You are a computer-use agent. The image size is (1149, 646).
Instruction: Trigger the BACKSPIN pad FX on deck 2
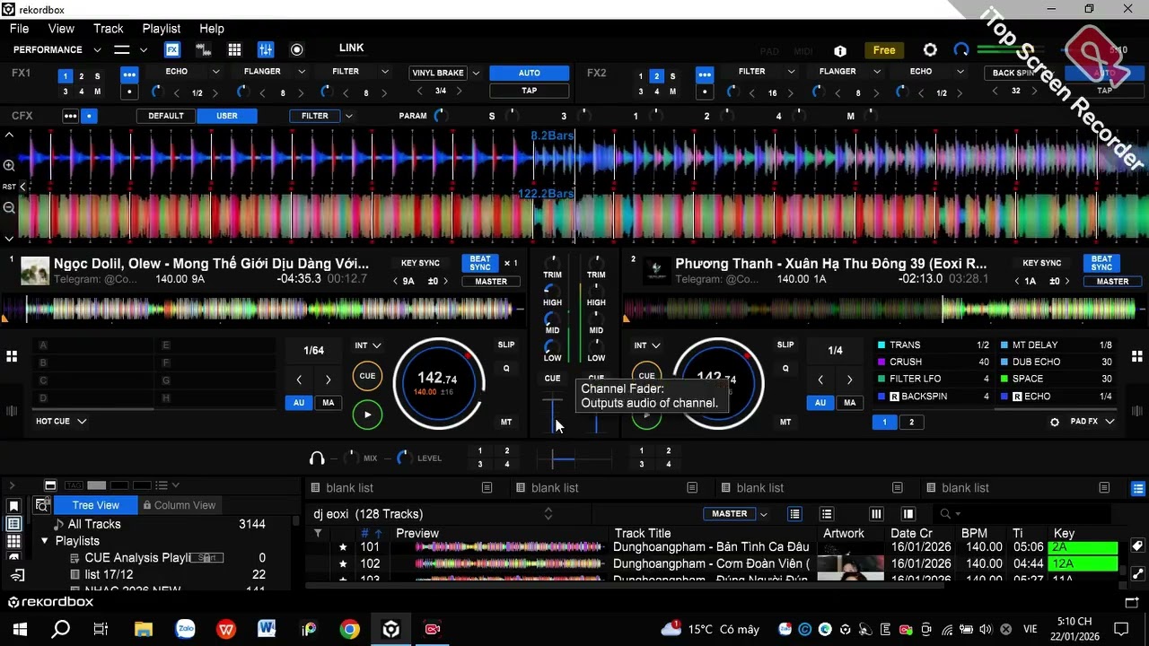934,397
